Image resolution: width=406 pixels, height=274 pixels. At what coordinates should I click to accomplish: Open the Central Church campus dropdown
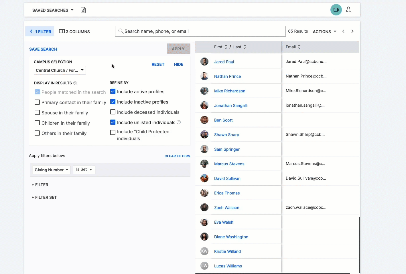tap(60, 70)
